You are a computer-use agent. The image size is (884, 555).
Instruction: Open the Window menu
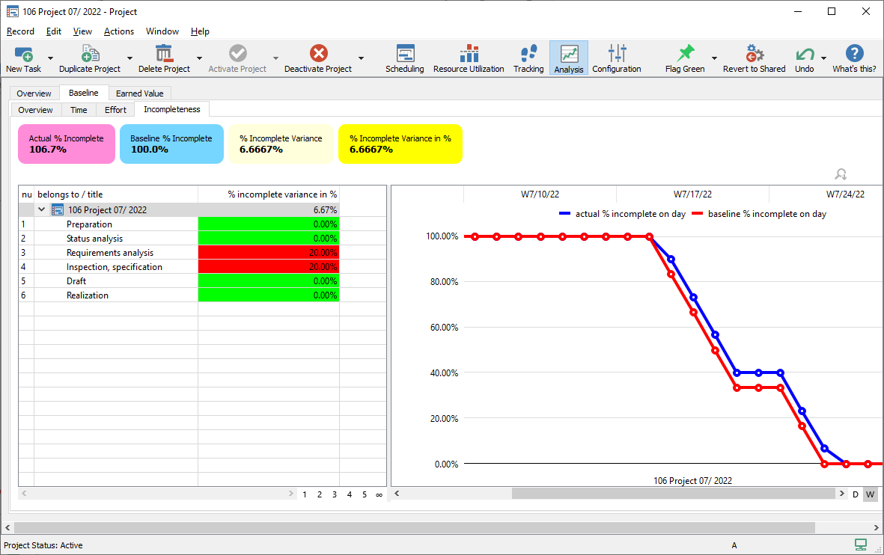point(162,31)
